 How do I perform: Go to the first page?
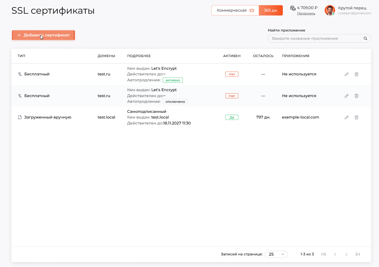(324, 254)
